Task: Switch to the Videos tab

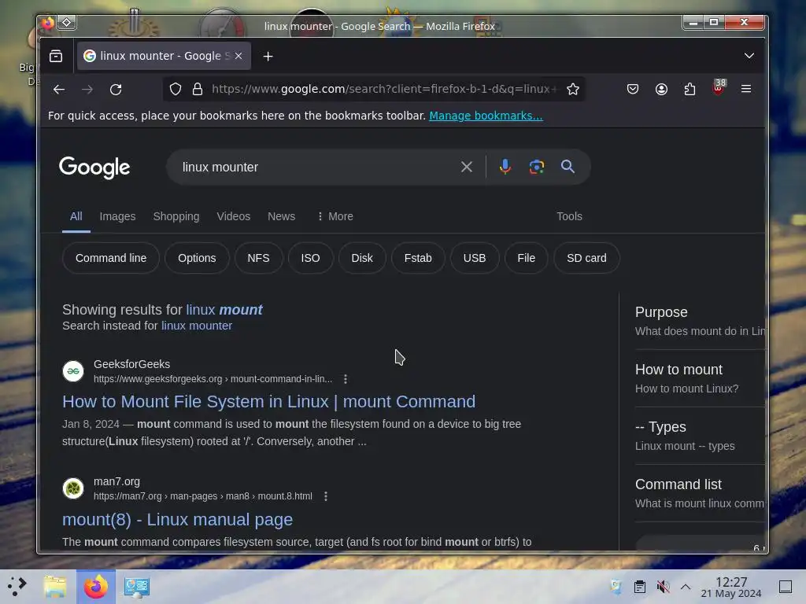Action: (233, 216)
